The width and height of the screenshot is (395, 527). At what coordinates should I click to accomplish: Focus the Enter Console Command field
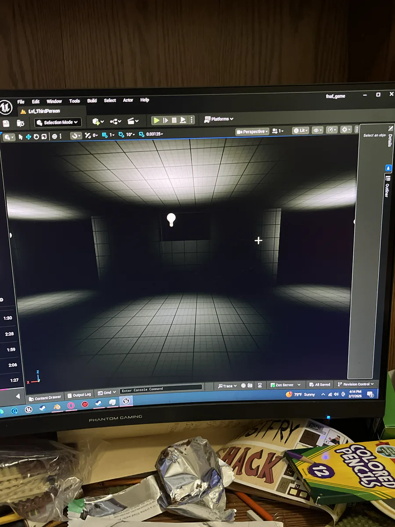coord(161,389)
